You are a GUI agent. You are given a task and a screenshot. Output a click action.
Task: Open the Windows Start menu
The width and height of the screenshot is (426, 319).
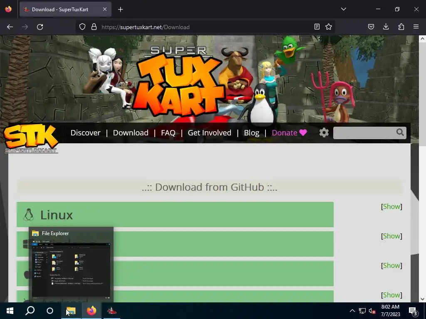tap(10, 311)
